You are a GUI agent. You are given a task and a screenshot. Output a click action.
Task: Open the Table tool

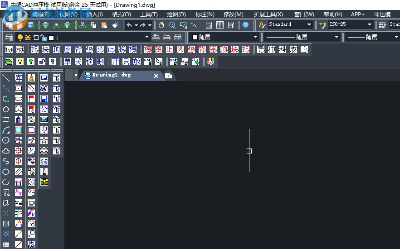(5, 244)
